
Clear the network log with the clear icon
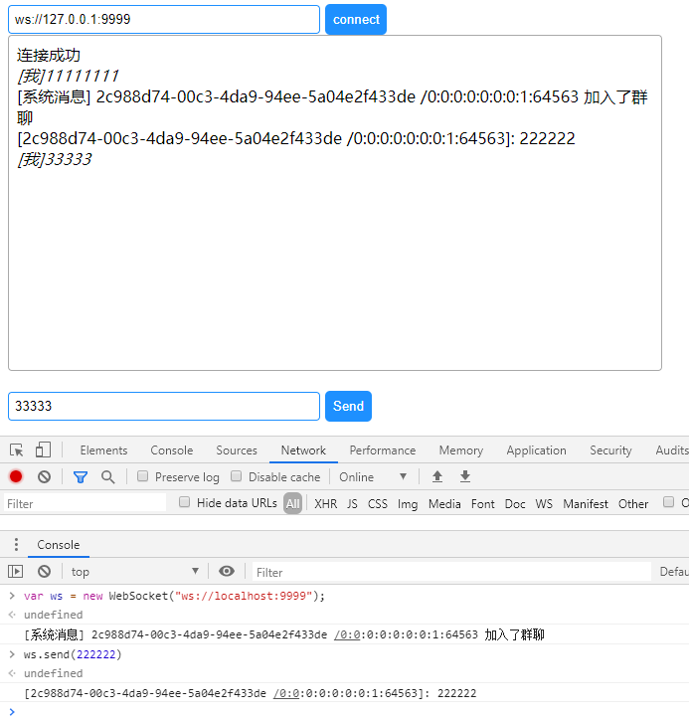click(x=44, y=476)
